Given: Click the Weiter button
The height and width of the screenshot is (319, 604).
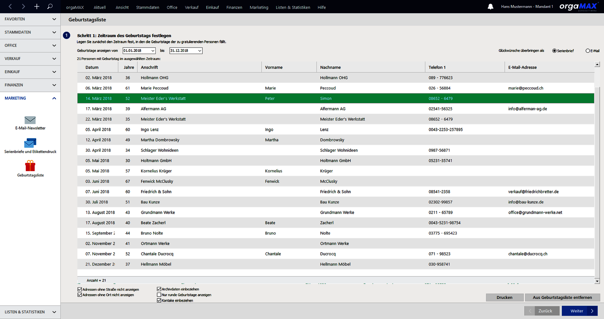Looking at the screenshot, I should pyautogui.click(x=580, y=311).
